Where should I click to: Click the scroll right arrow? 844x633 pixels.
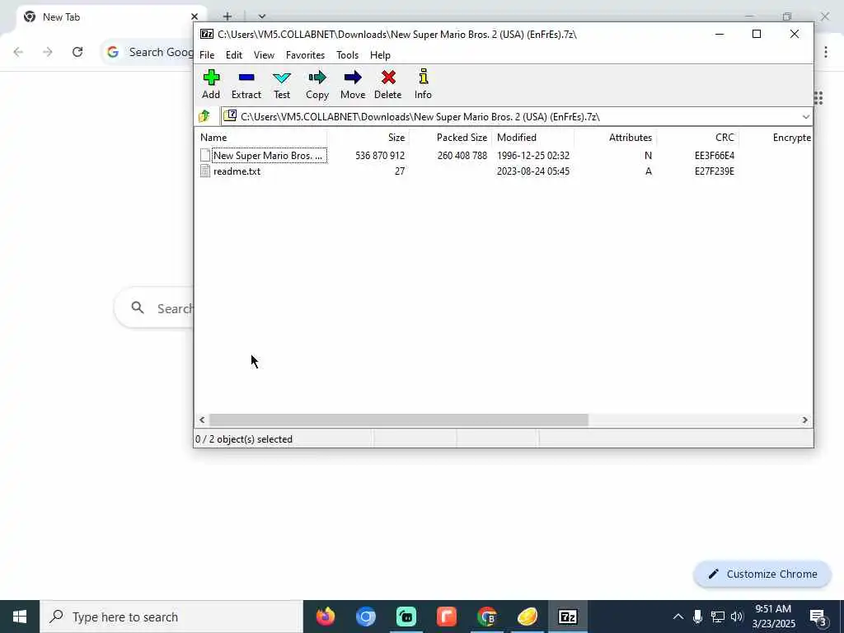[x=804, y=420]
